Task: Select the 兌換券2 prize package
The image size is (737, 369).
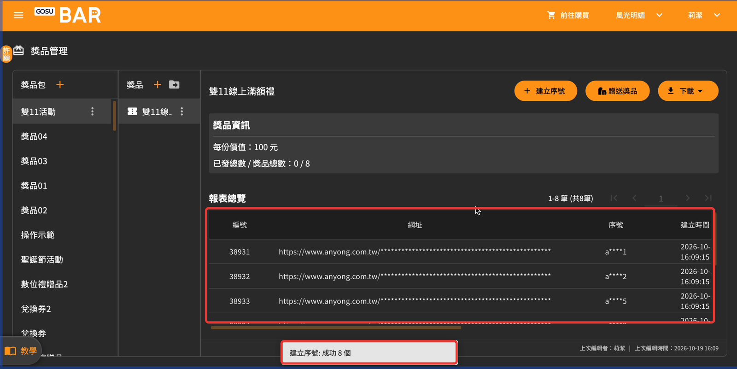Action: [63, 309]
